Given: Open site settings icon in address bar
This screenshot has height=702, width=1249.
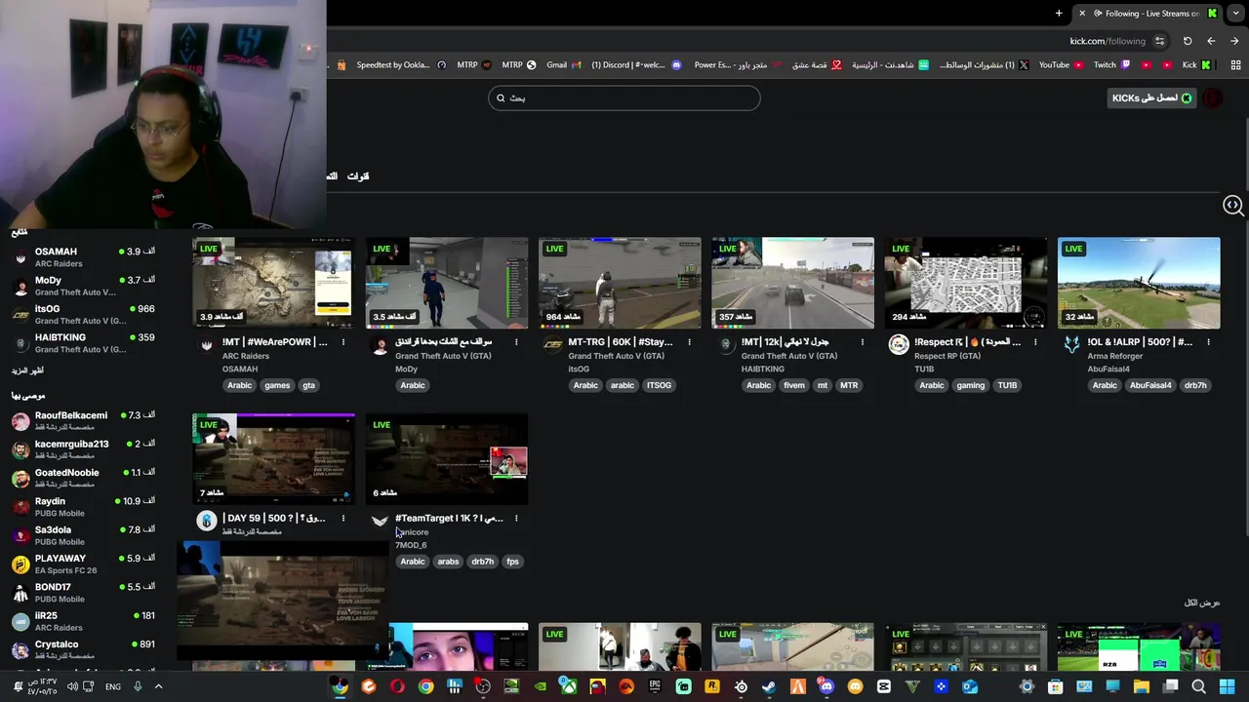Looking at the screenshot, I should point(1159,41).
